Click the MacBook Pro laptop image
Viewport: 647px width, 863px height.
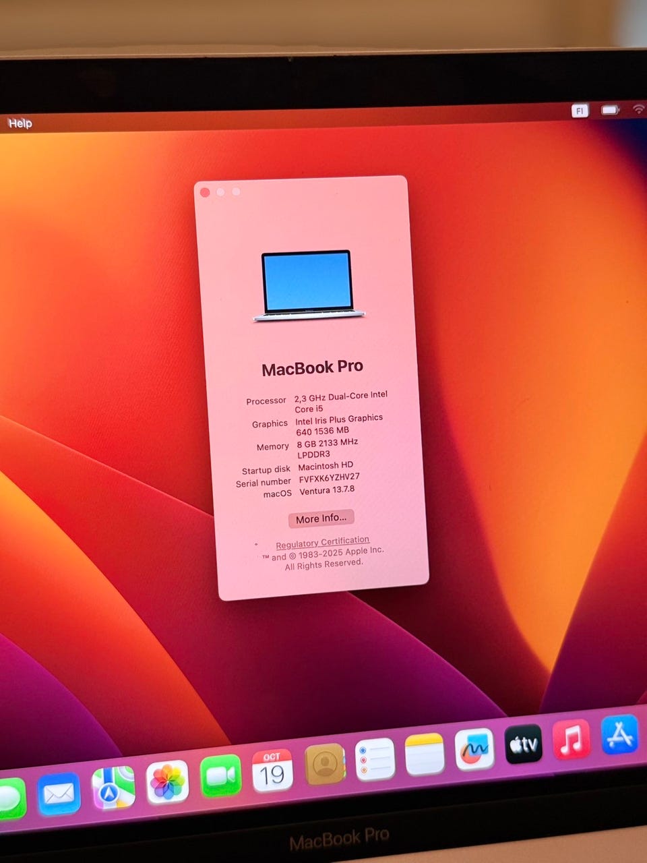(x=308, y=286)
